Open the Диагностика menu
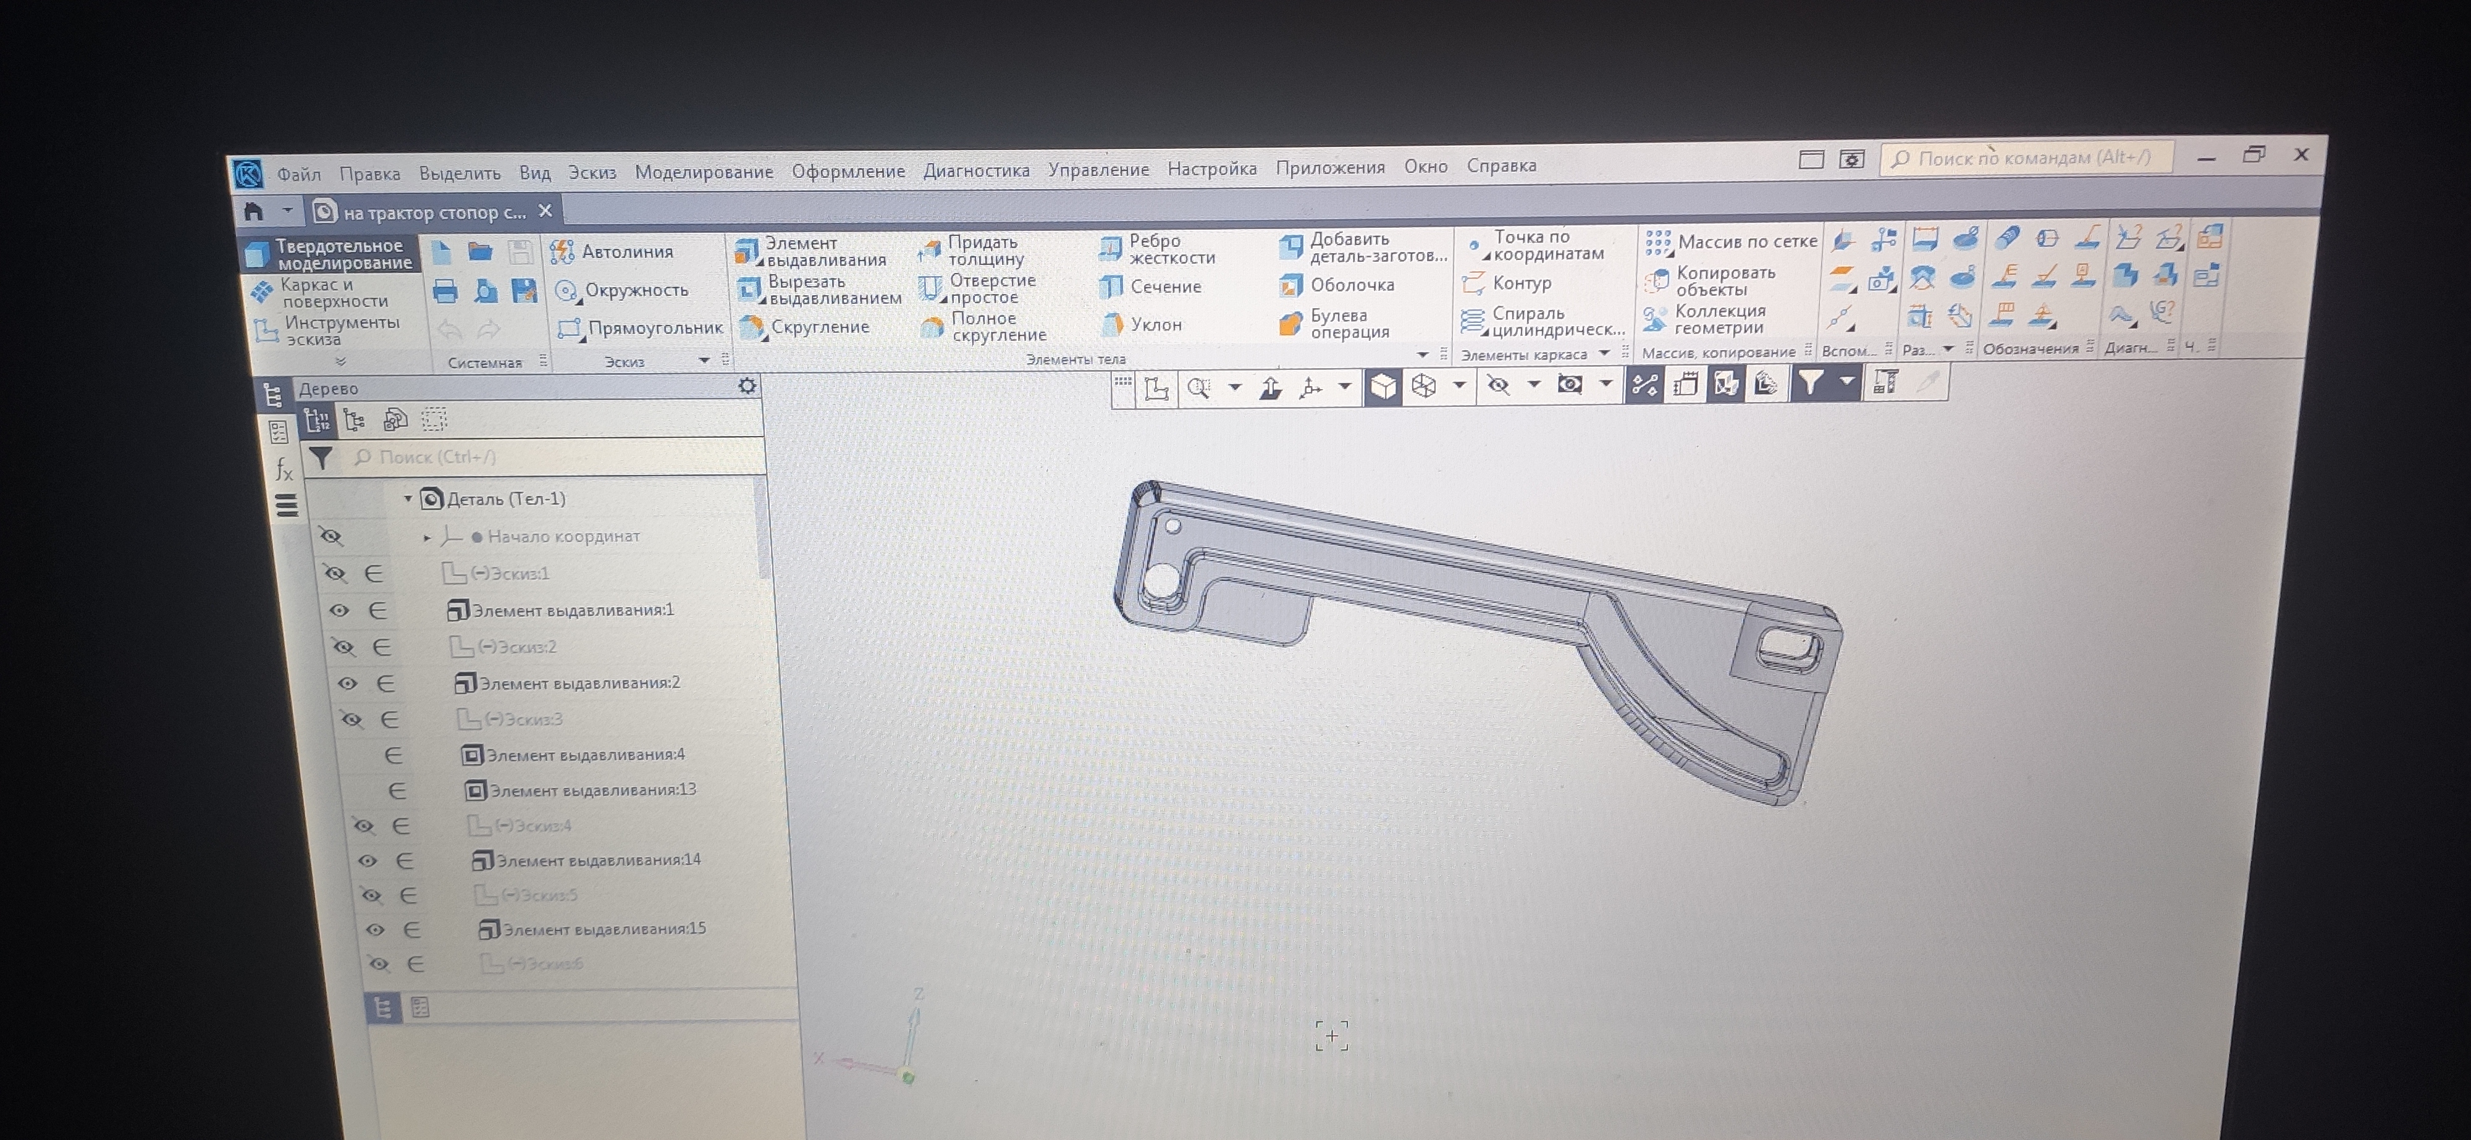The height and width of the screenshot is (1140, 2471). pos(975,170)
